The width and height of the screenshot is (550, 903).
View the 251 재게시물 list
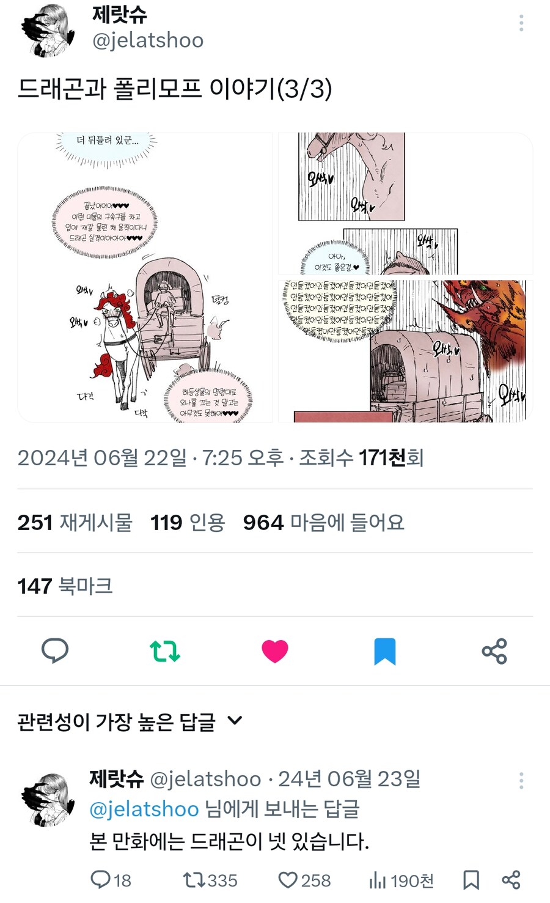75,522
